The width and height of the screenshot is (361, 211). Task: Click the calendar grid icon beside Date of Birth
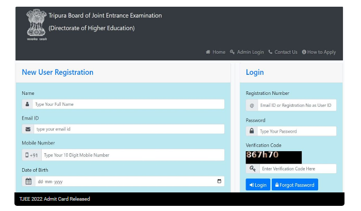click(x=28, y=181)
